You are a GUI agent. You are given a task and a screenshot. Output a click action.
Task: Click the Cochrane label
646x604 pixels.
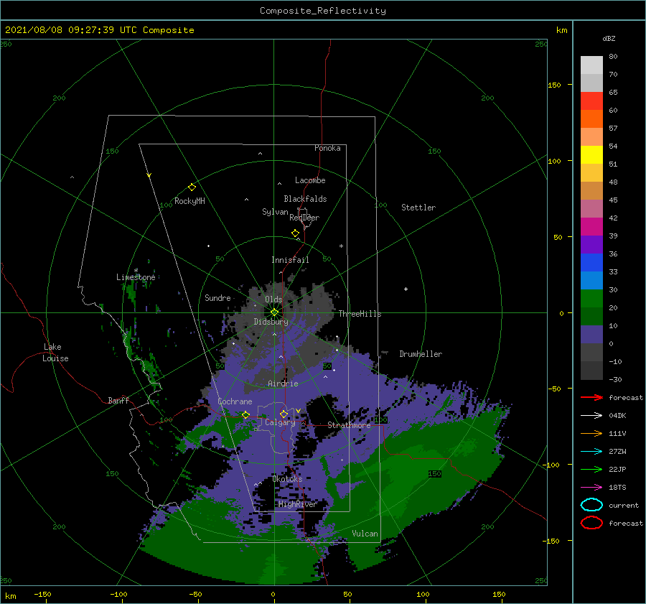[x=235, y=401]
